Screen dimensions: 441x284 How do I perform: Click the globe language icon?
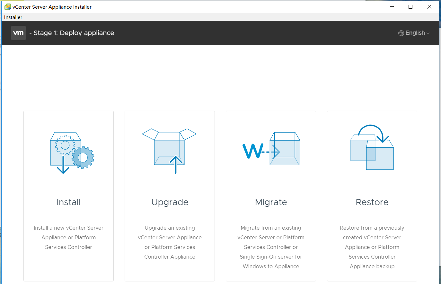(401, 33)
